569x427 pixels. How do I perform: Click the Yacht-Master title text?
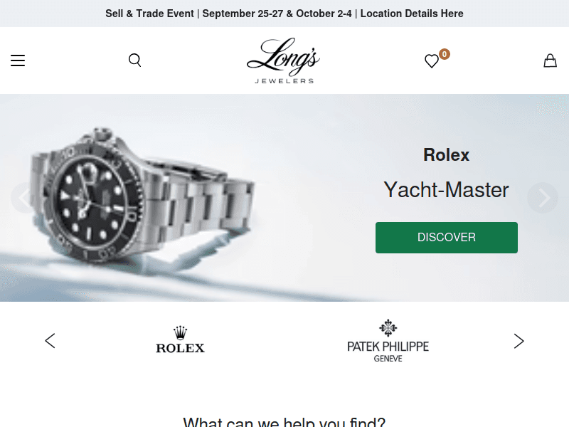(447, 189)
